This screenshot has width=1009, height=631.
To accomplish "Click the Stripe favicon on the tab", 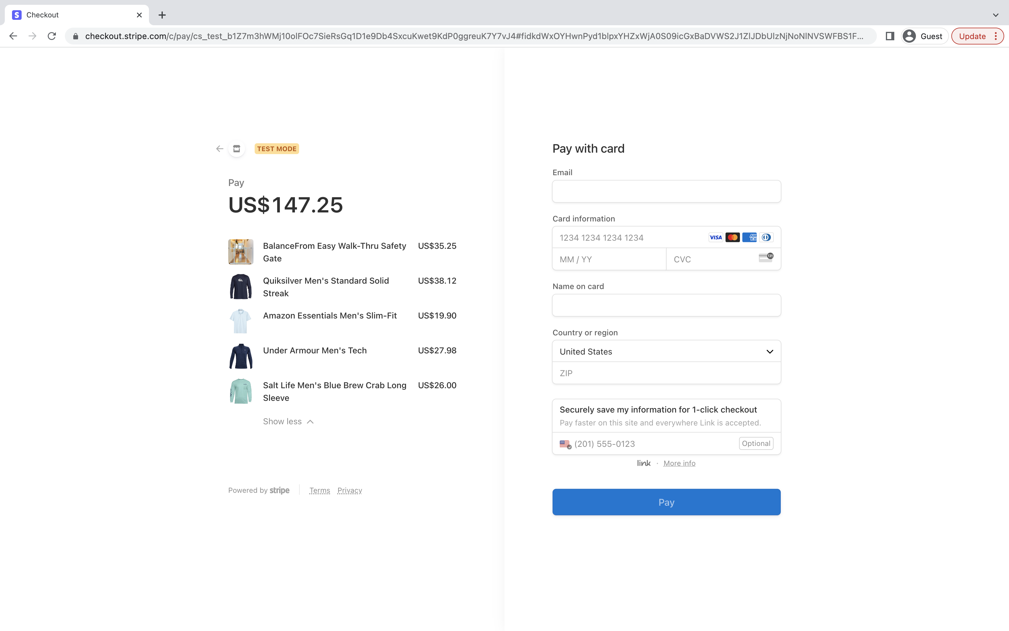I will [17, 15].
